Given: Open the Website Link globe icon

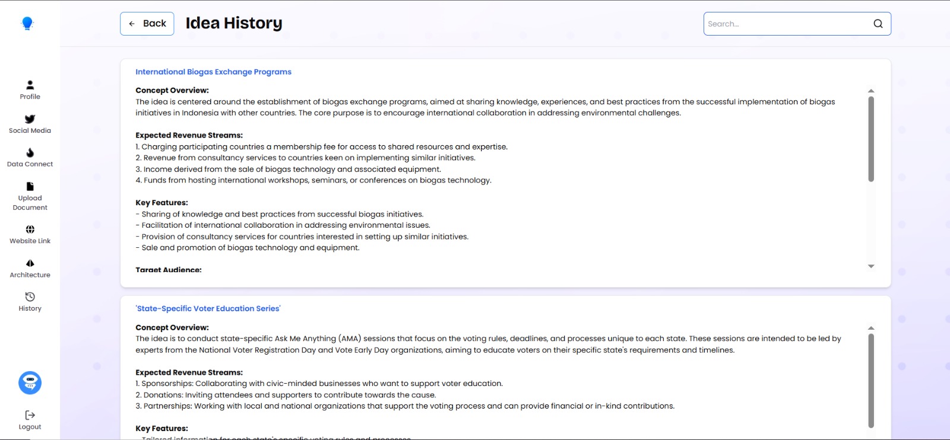Looking at the screenshot, I should [x=30, y=229].
